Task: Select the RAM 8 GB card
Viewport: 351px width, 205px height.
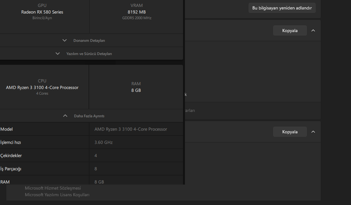Action: point(136,87)
